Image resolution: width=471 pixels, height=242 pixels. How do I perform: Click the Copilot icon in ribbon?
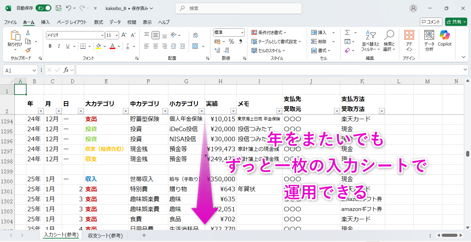click(x=444, y=38)
